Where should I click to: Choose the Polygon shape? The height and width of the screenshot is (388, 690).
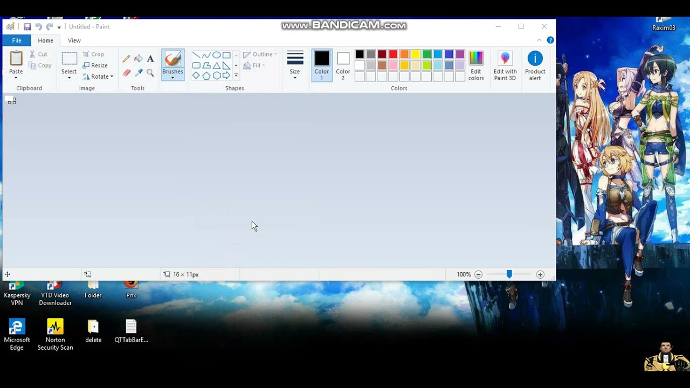206,65
